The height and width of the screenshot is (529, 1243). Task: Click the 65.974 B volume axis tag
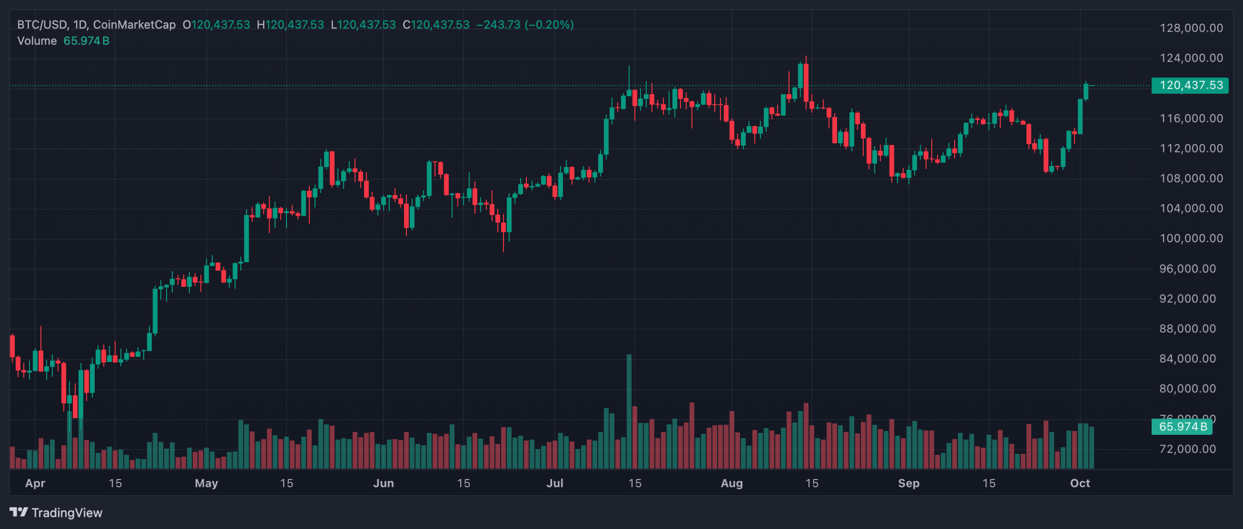[1182, 427]
